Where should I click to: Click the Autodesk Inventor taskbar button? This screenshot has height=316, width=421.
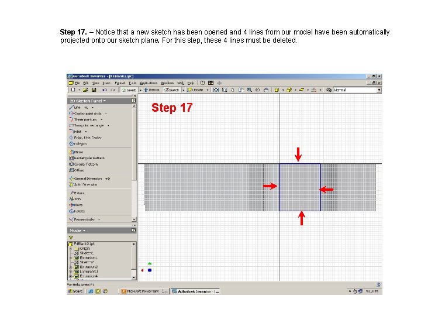[195, 291]
